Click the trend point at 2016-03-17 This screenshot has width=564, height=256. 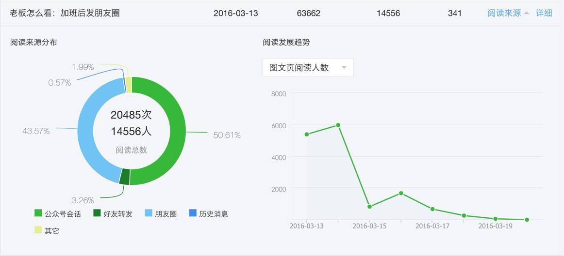(432, 209)
